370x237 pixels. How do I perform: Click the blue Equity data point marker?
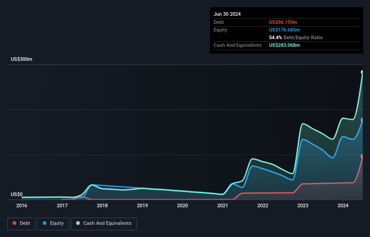point(362,120)
